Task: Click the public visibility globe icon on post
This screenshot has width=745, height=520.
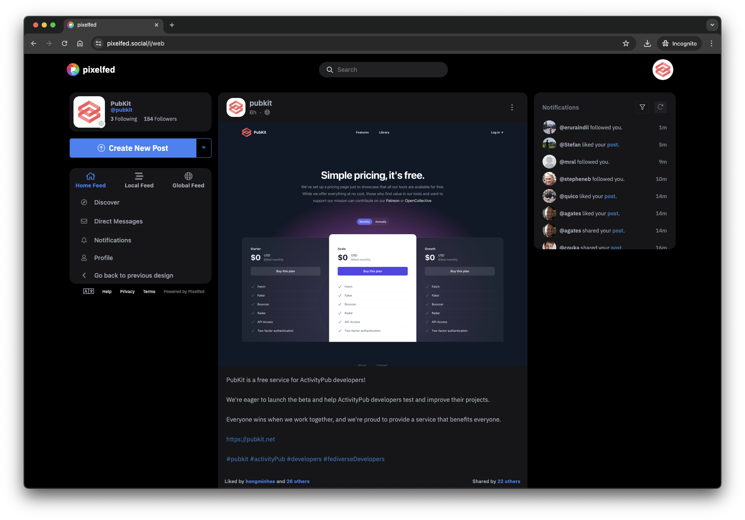Action: point(267,113)
